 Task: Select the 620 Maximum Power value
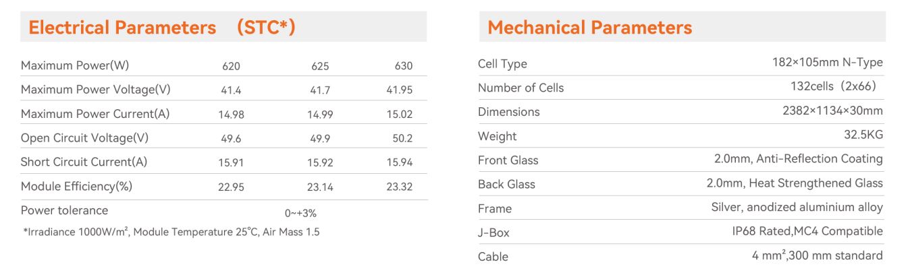tap(231, 66)
